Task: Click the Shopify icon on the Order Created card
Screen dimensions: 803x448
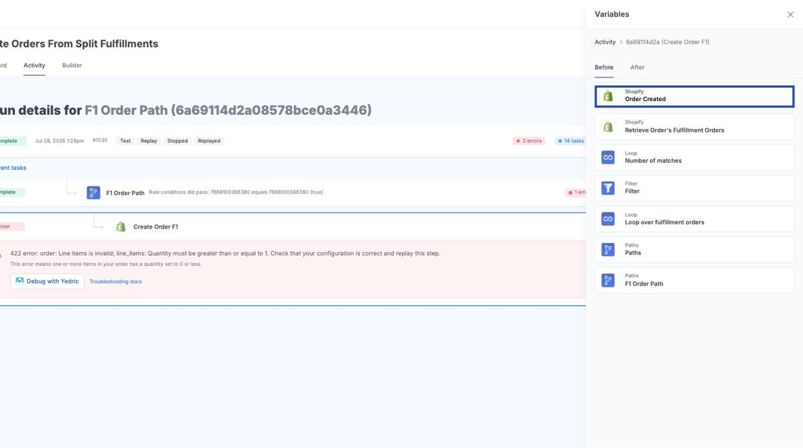Action: coord(608,96)
